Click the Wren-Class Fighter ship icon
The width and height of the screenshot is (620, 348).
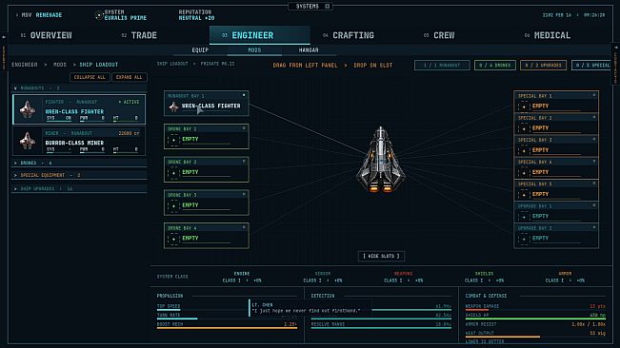coord(28,109)
